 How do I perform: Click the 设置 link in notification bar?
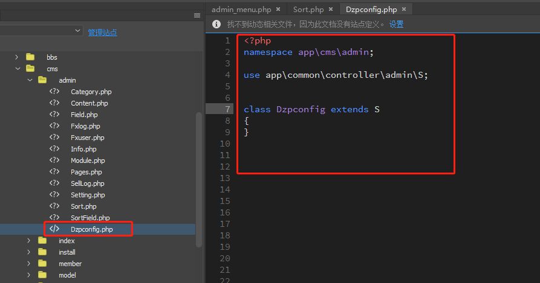[x=396, y=24]
